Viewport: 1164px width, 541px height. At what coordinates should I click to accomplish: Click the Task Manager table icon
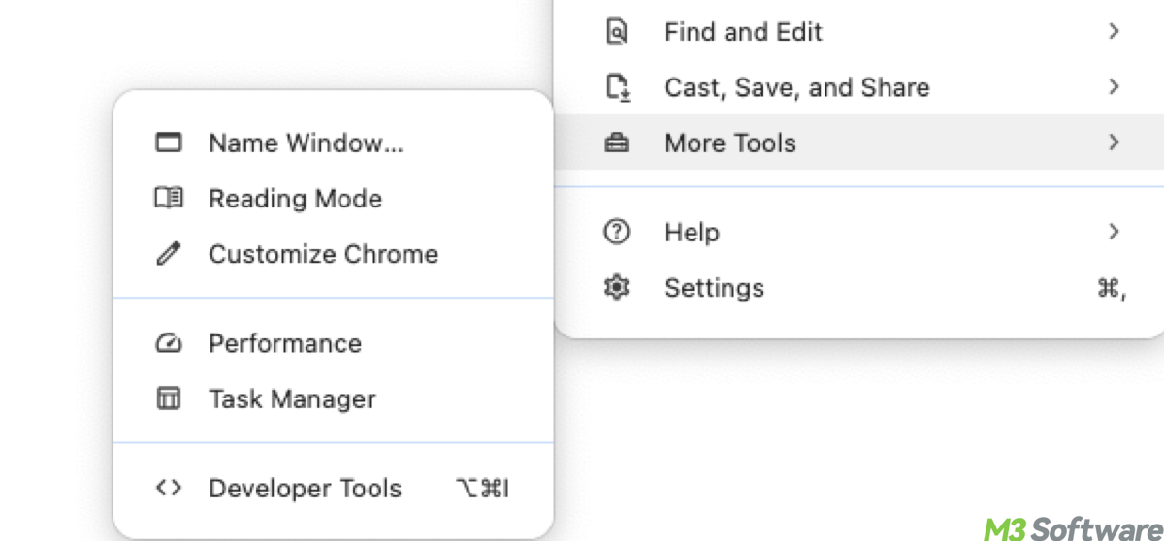(x=169, y=398)
